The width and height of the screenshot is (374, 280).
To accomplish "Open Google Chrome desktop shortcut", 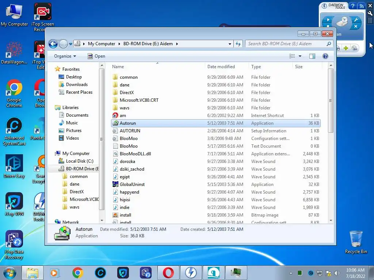I will pos(14,94).
